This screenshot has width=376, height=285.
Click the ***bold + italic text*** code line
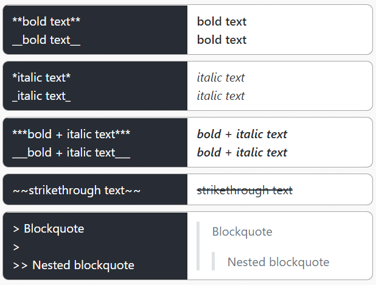pyautogui.click(x=71, y=134)
